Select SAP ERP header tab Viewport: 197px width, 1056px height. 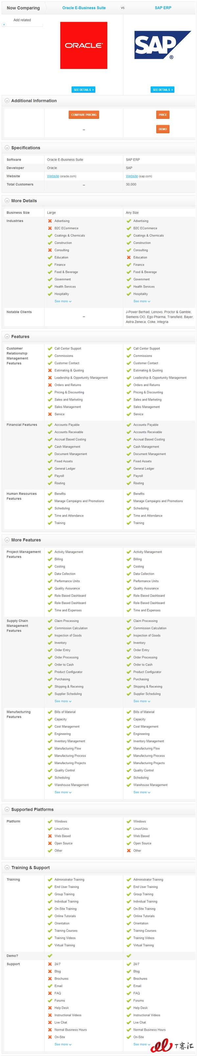(163, 8)
